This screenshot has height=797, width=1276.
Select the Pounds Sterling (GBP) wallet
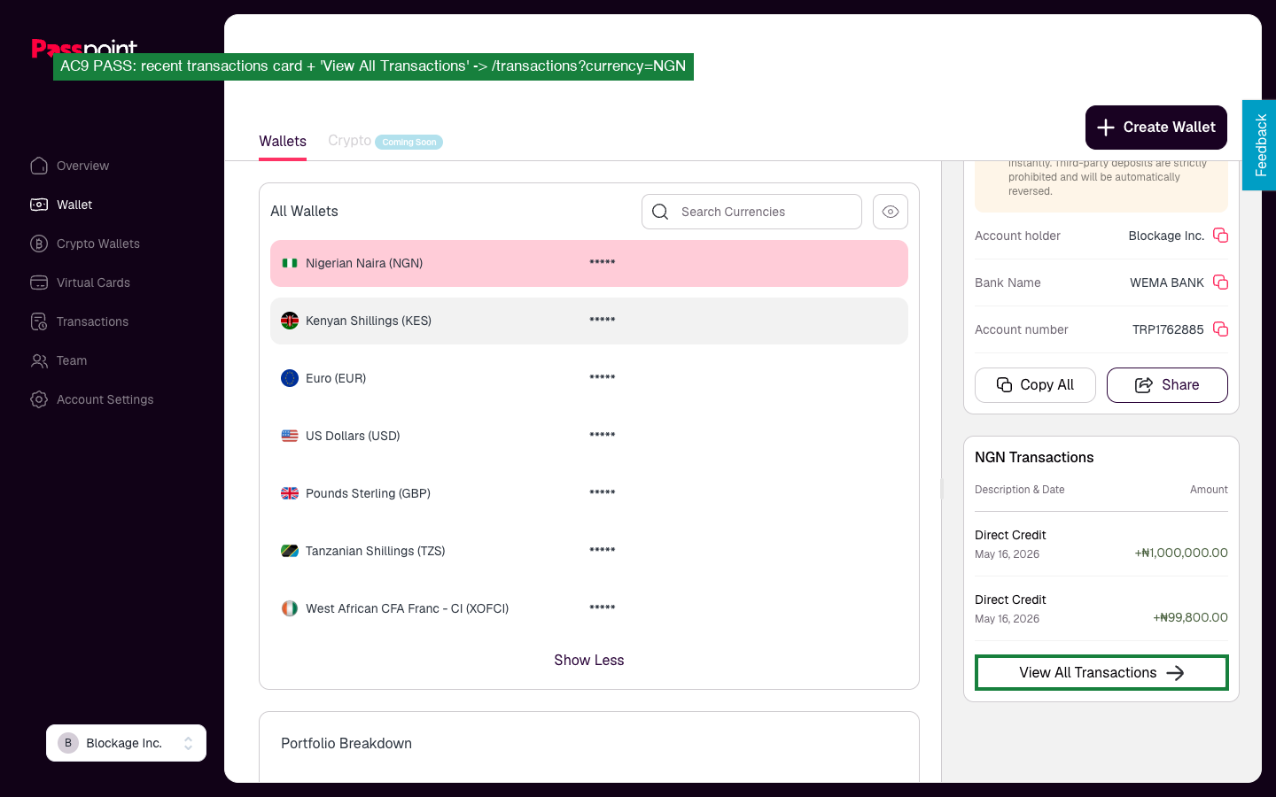pyautogui.click(x=589, y=493)
